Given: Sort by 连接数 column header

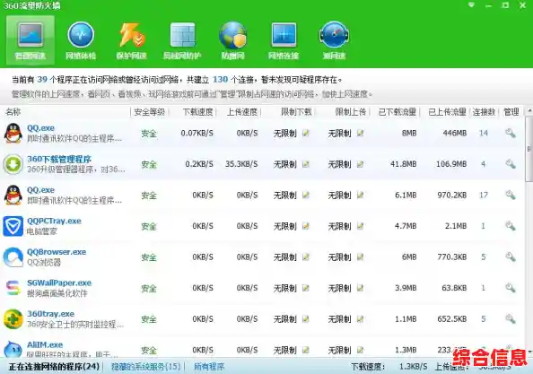Looking at the screenshot, I should click(x=484, y=112).
